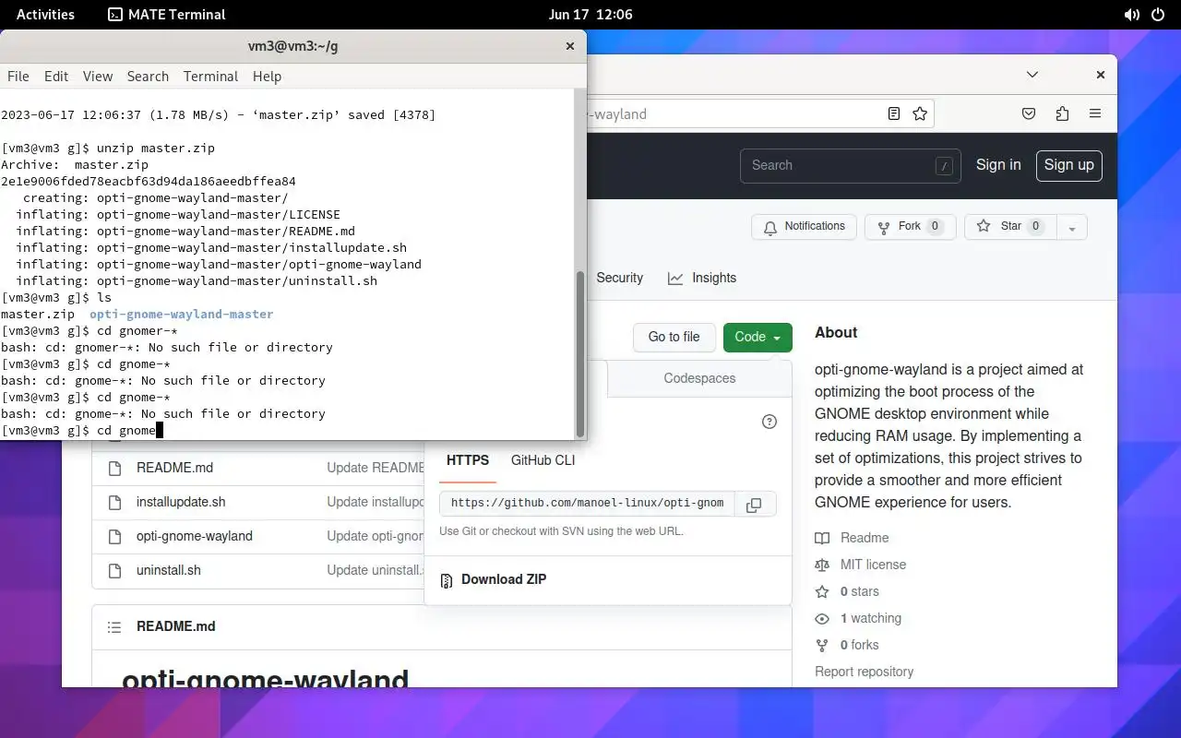1181x738 pixels.
Task: Open the terminal File menu
Action: pyautogui.click(x=18, y=77)
